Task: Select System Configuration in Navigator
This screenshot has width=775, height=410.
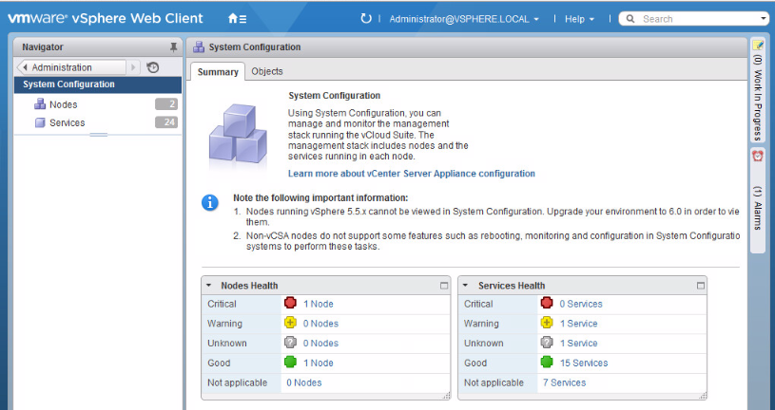Action: coord(98,84)
